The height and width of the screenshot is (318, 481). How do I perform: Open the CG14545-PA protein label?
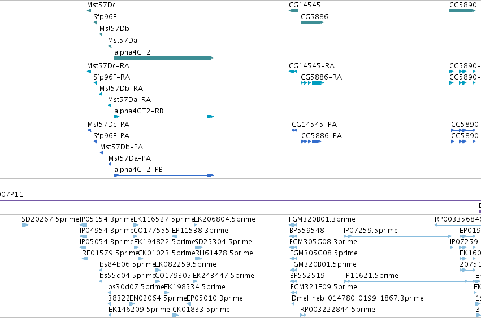(x=314, y=125)
